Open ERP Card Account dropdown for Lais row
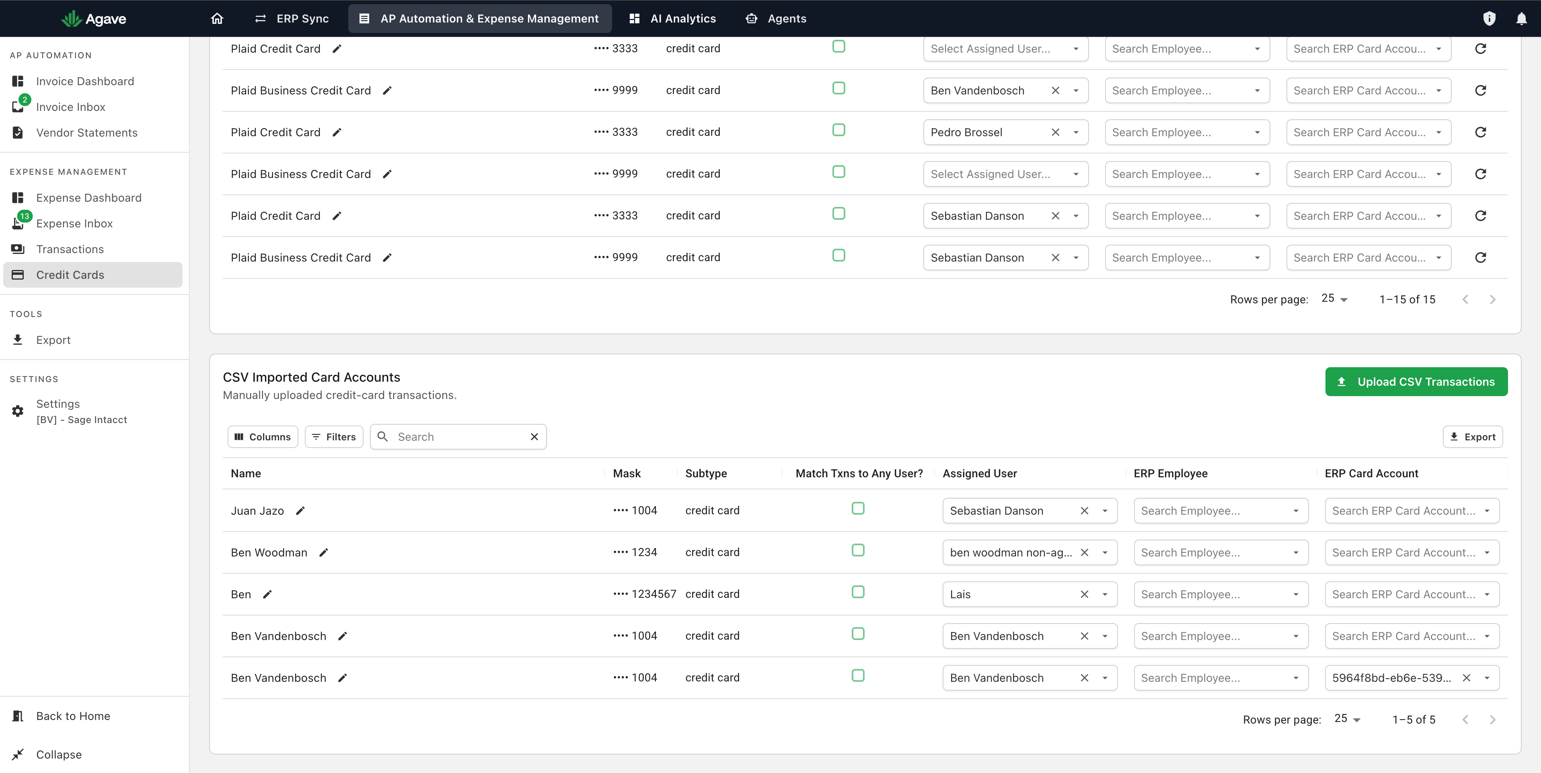The image size is (1541, 773). coord(1487,594)
